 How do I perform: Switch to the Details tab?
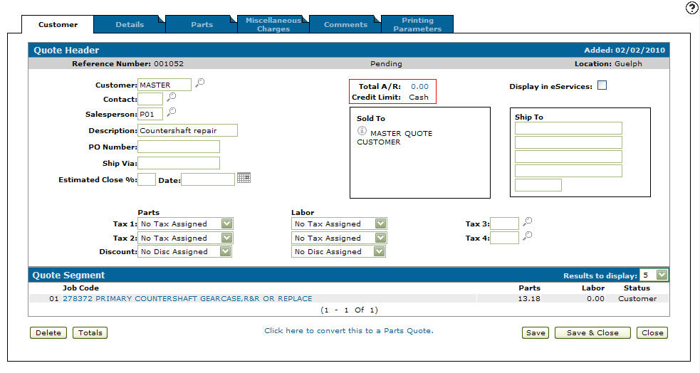point(130,24)
